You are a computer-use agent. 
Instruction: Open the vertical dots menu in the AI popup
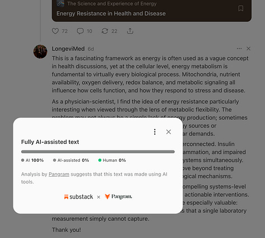[x=155, y=132]
